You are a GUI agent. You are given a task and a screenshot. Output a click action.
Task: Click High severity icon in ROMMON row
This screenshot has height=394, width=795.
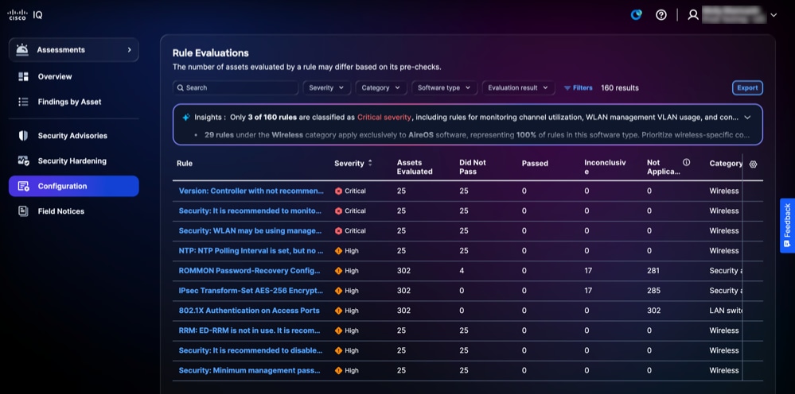click(338, 271)
